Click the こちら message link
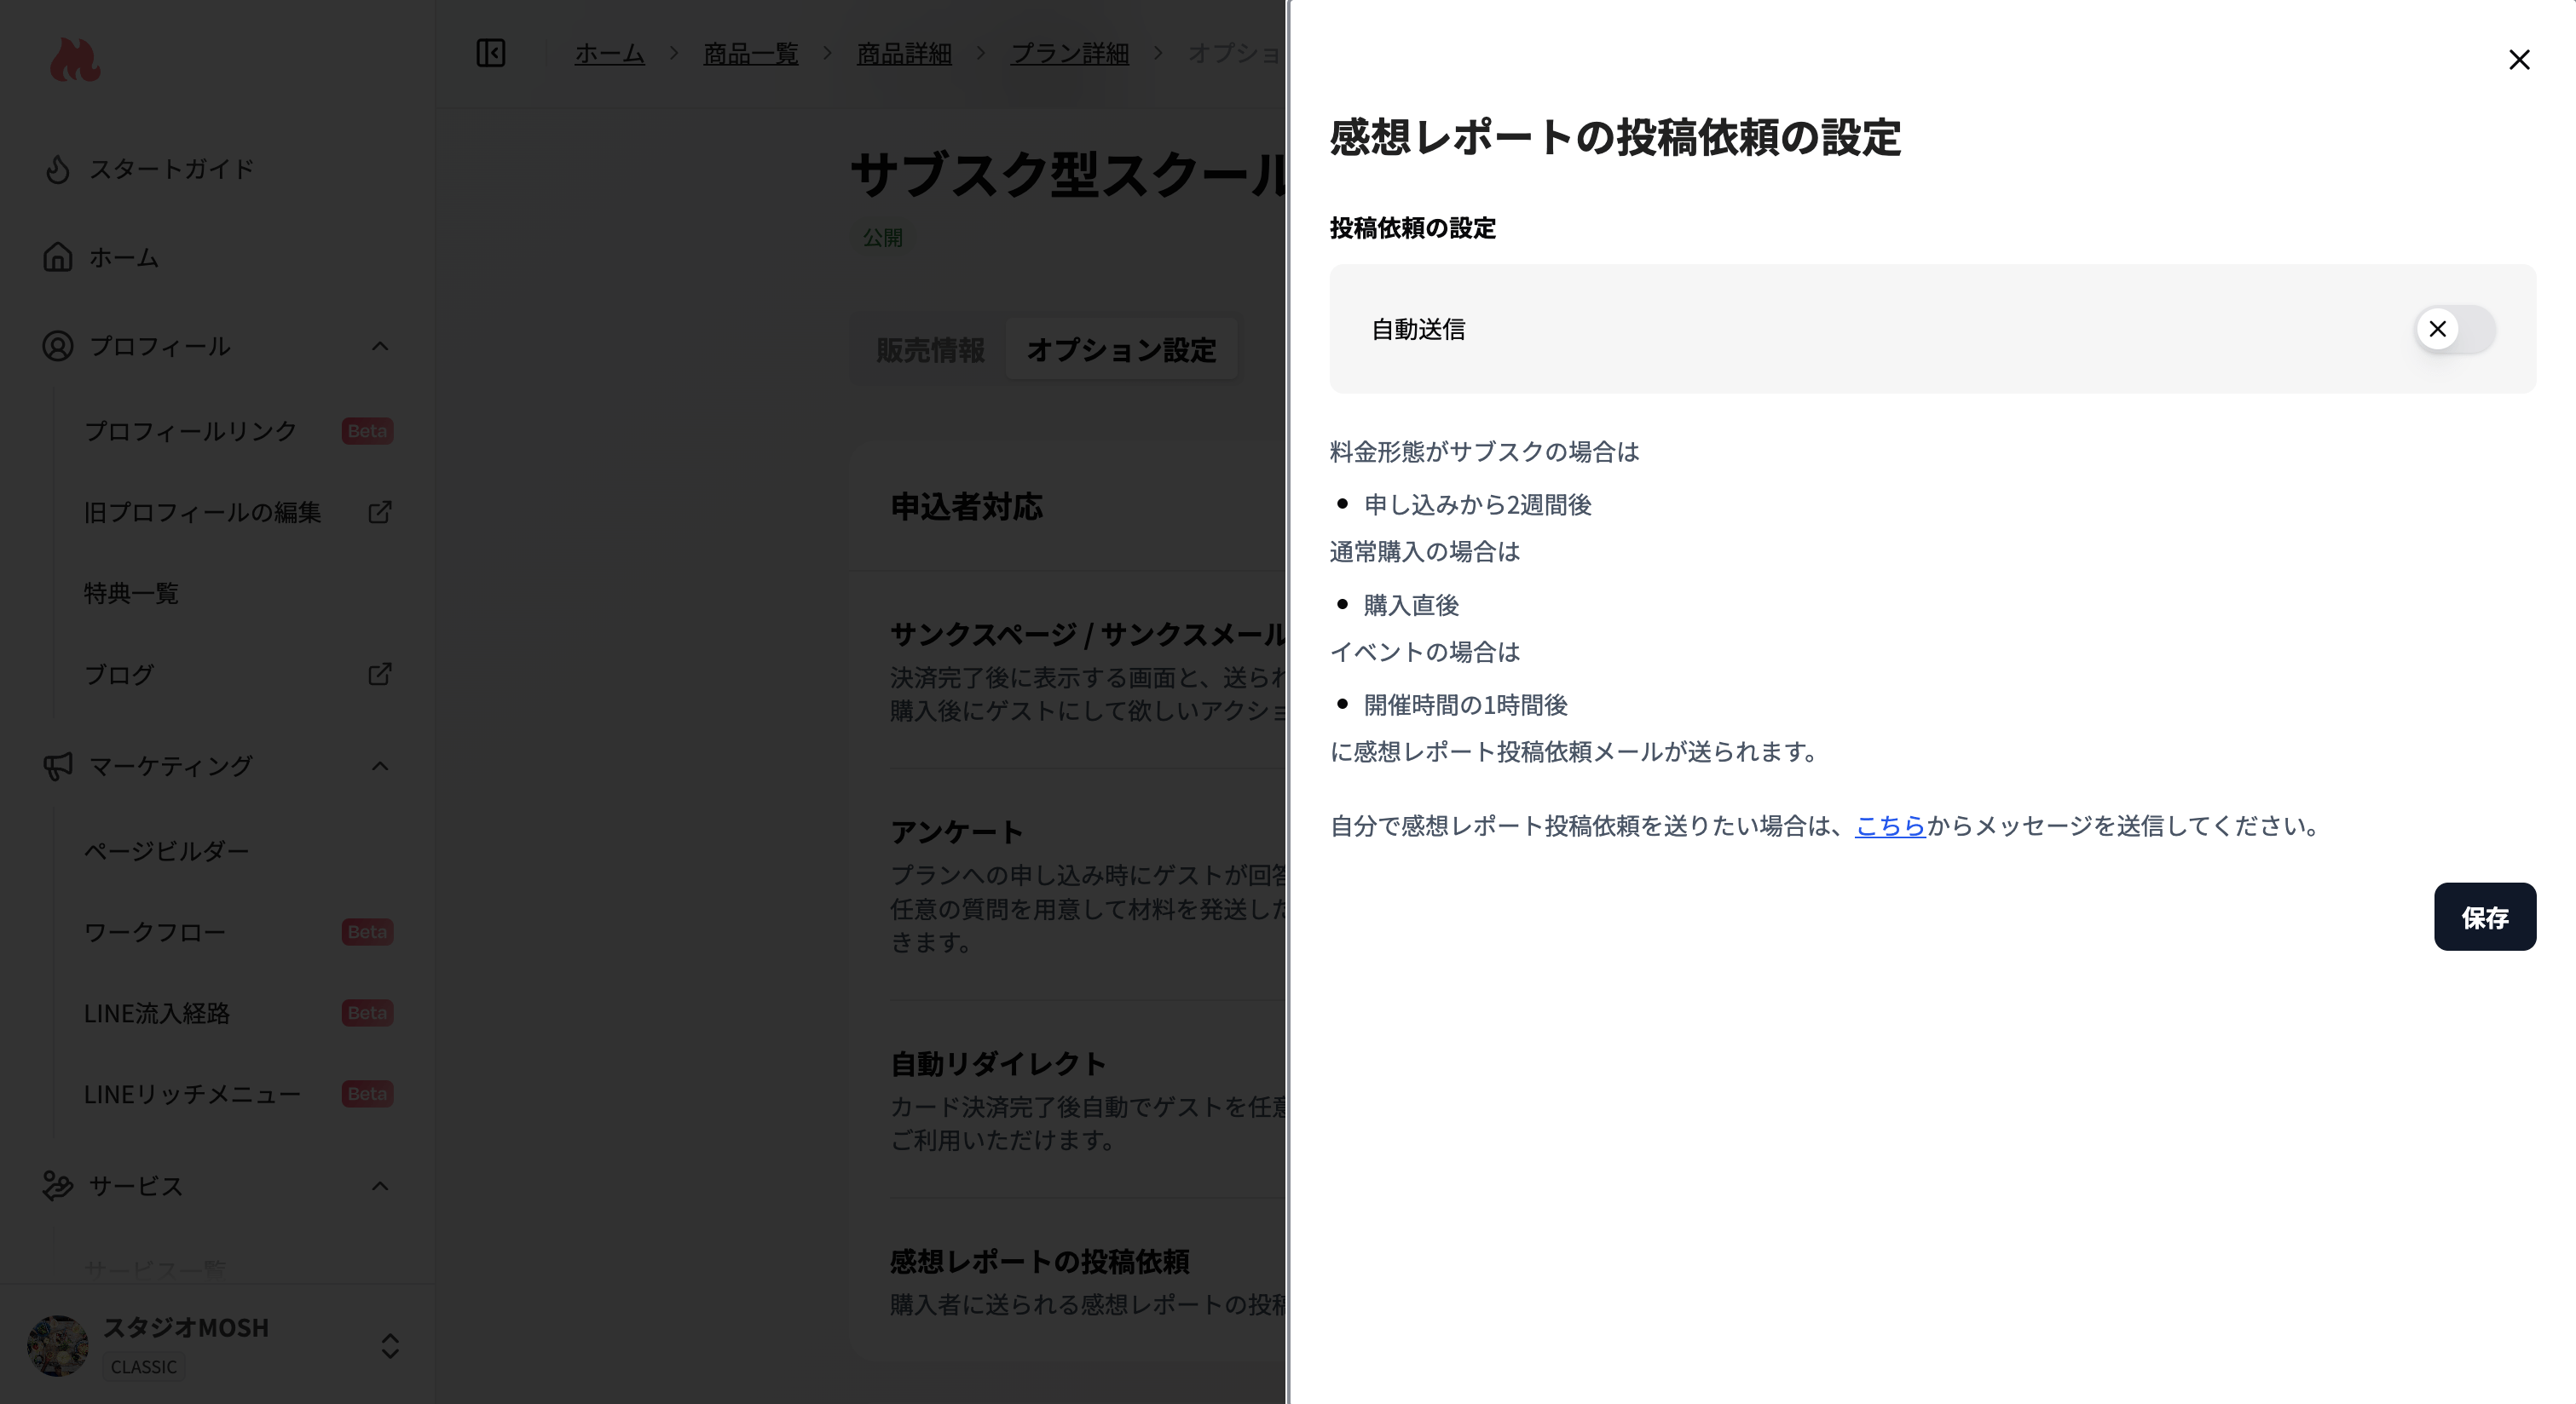 tap(1890, 826)
